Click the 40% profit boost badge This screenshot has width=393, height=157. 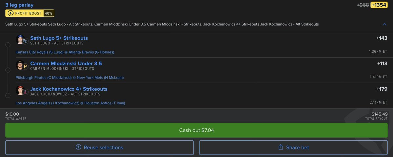(x=49, y=13)
